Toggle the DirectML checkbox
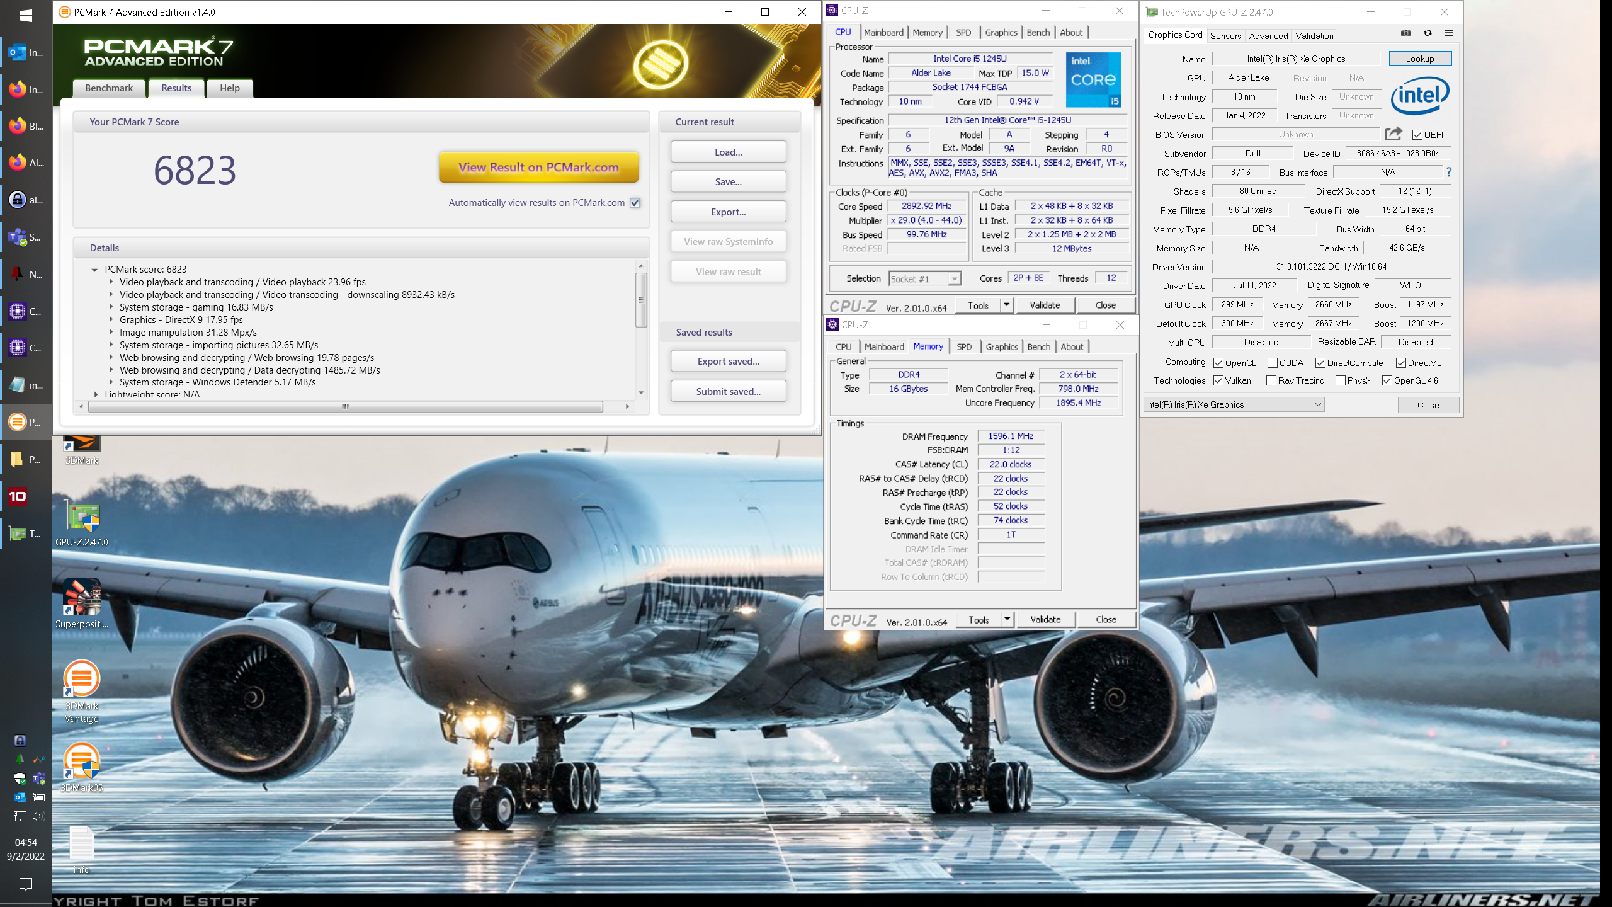This screenshot has width=1612, height=907. (1401, 363)
